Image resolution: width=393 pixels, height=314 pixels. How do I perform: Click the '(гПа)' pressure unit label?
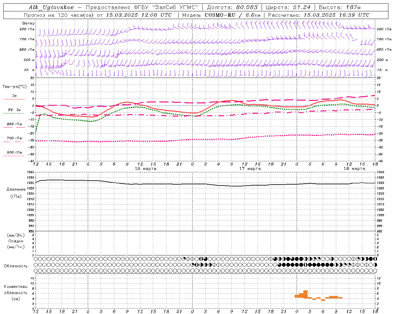pos(16,196)
